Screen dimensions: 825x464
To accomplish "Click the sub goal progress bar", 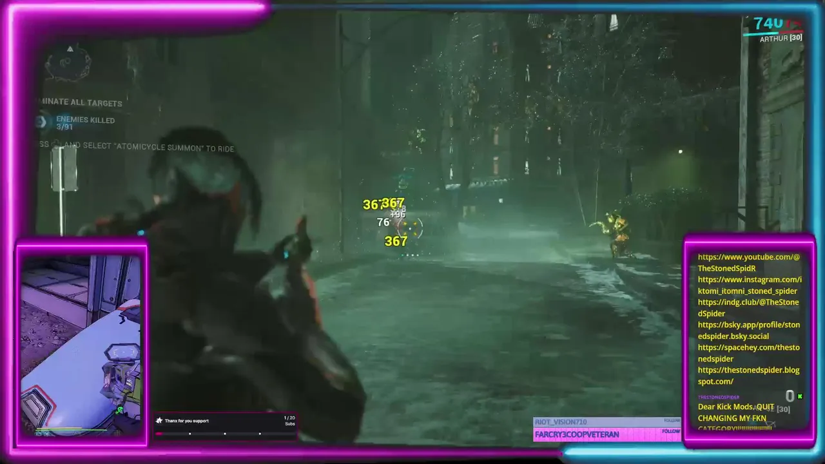I will 225,434.
